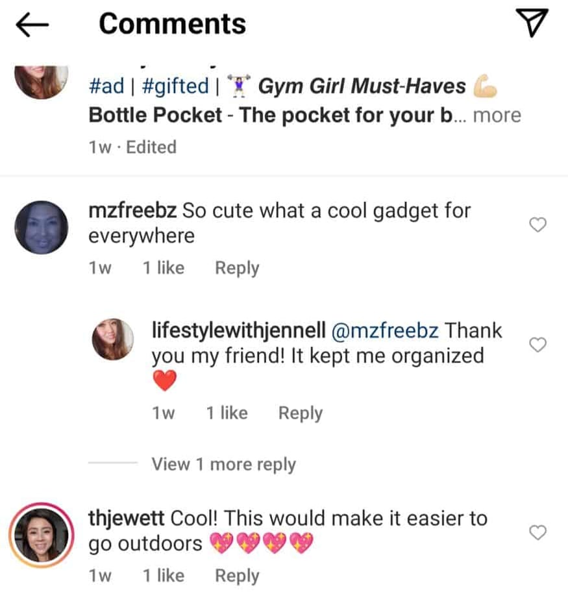Open the share post icon

(534, 23)
